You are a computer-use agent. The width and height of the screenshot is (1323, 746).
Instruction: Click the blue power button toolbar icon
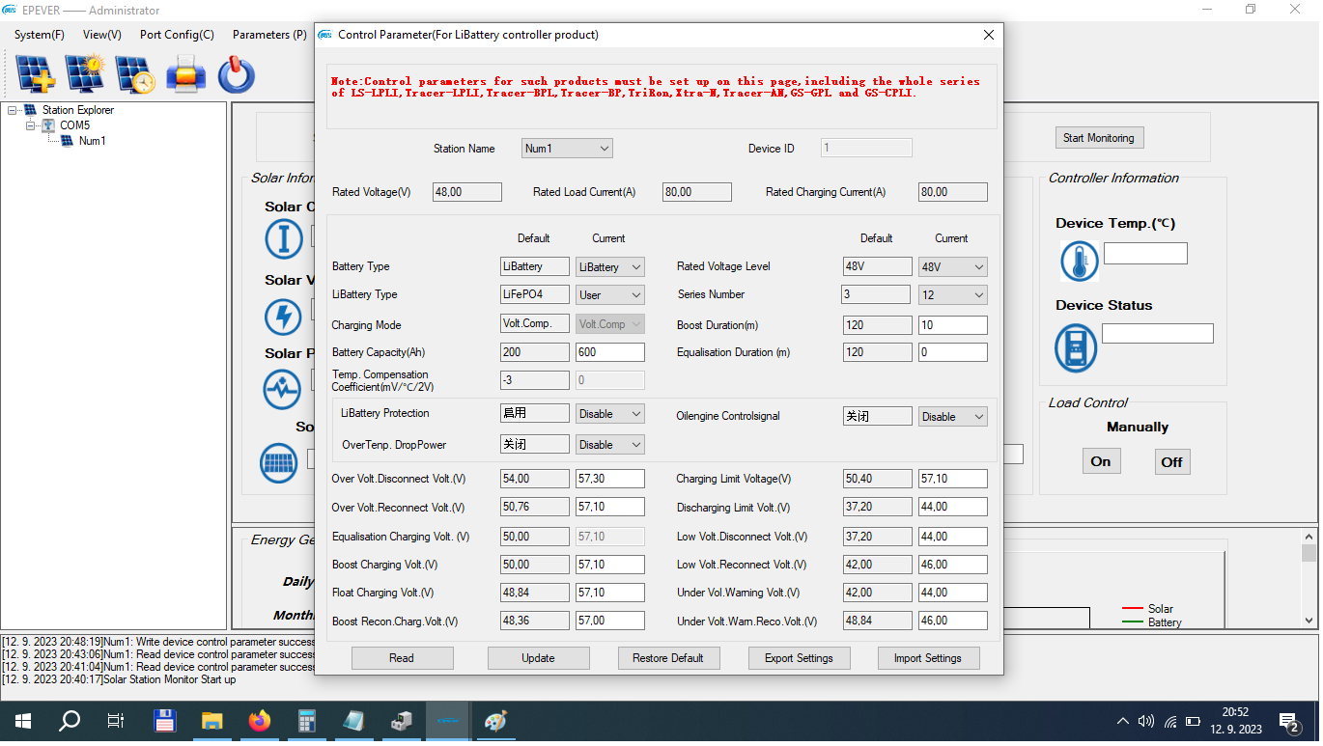pos(236,73)
